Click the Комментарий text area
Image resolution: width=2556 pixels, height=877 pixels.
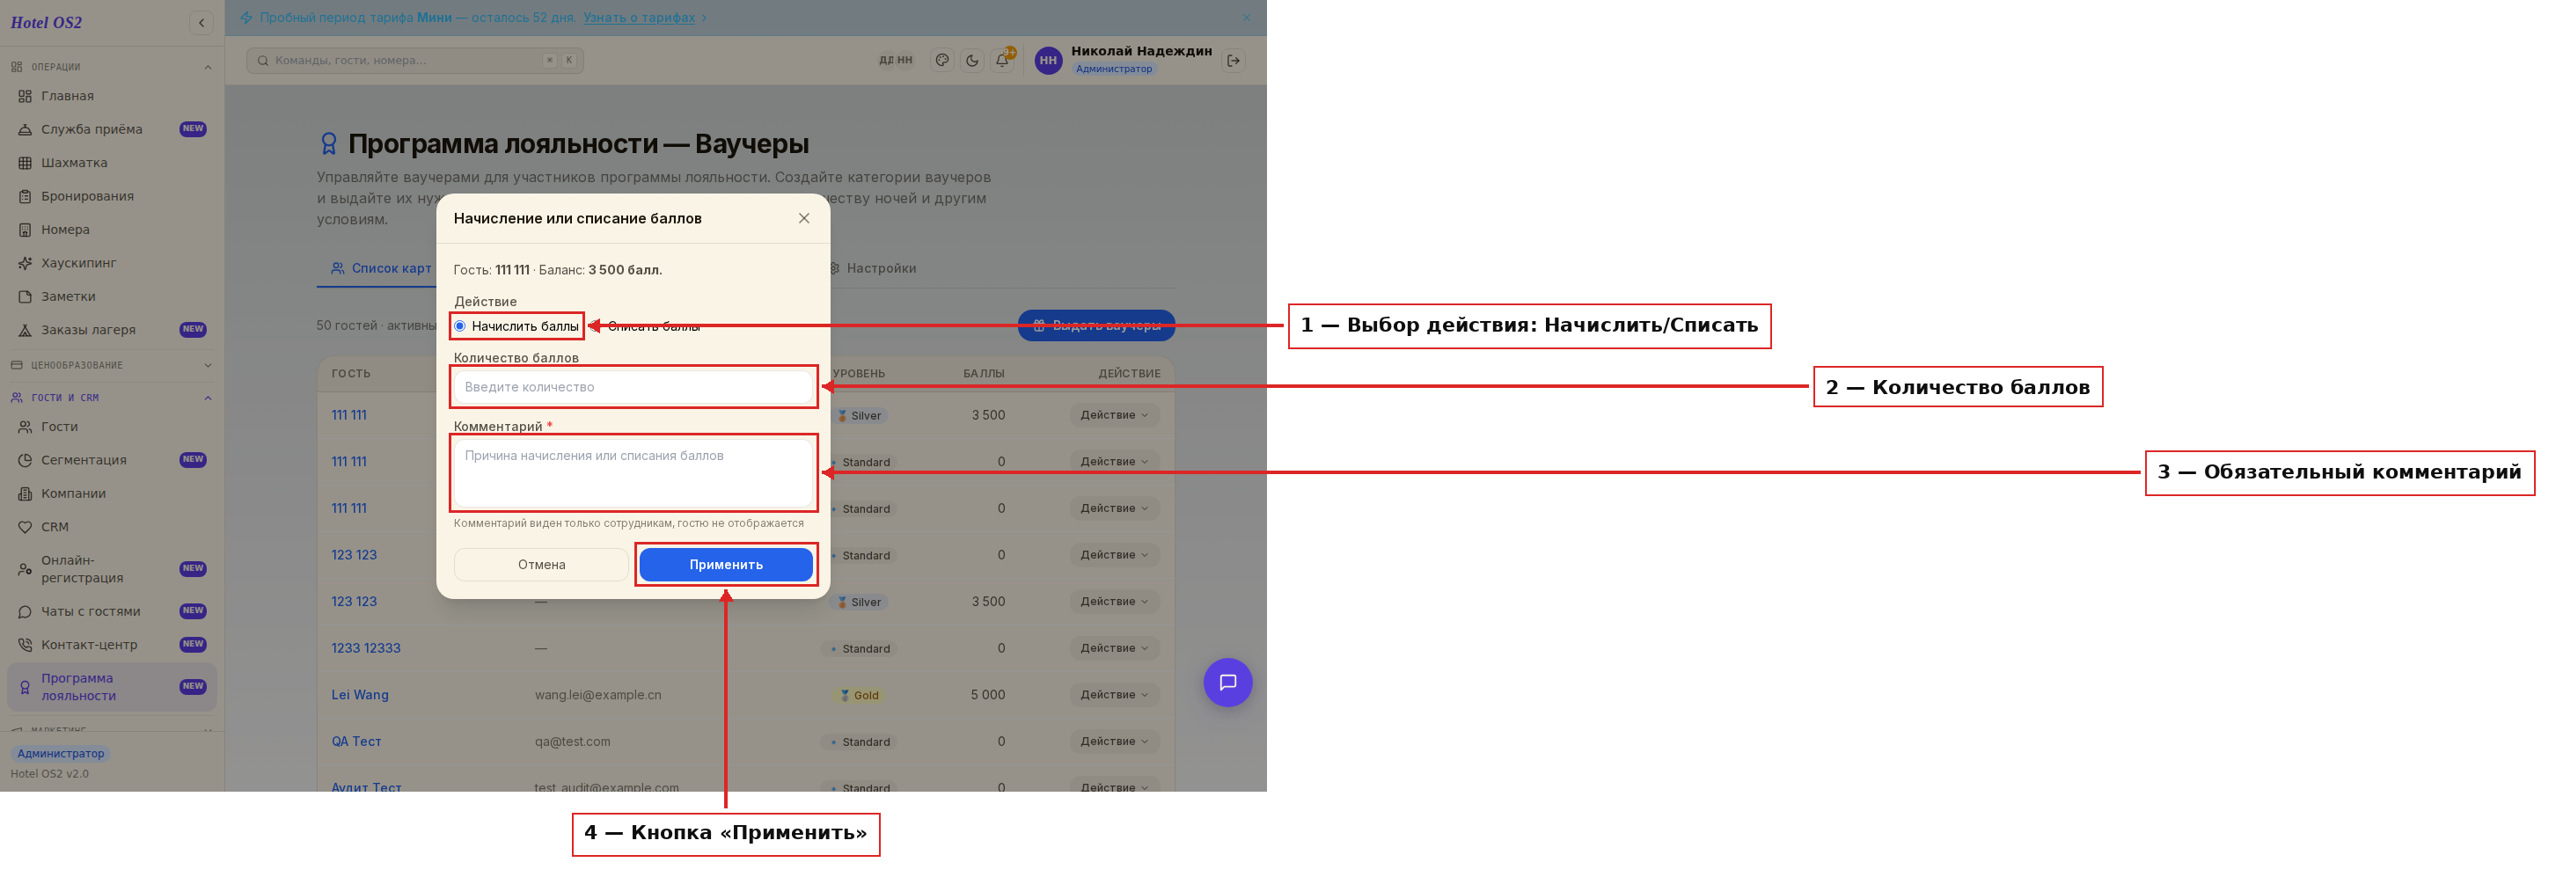tap(633, 472)
